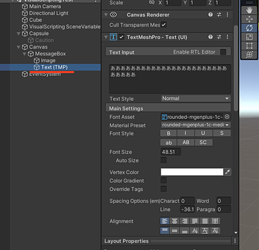Select the Rotate tool
Image resolution: width=259 pixels, height=250 pixels.
249,28
